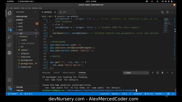Switch to the Output panel tab
This screenshot has height=102, width=182.
click(57, 73)
